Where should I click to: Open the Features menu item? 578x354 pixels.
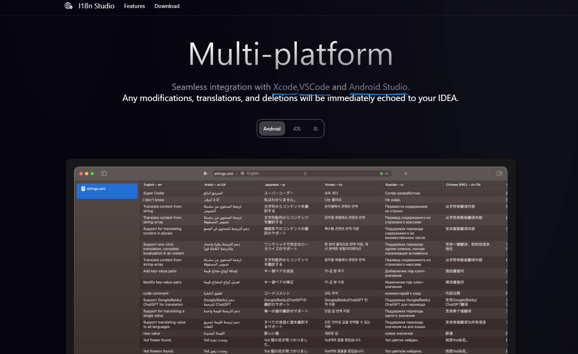click(134, 6)
